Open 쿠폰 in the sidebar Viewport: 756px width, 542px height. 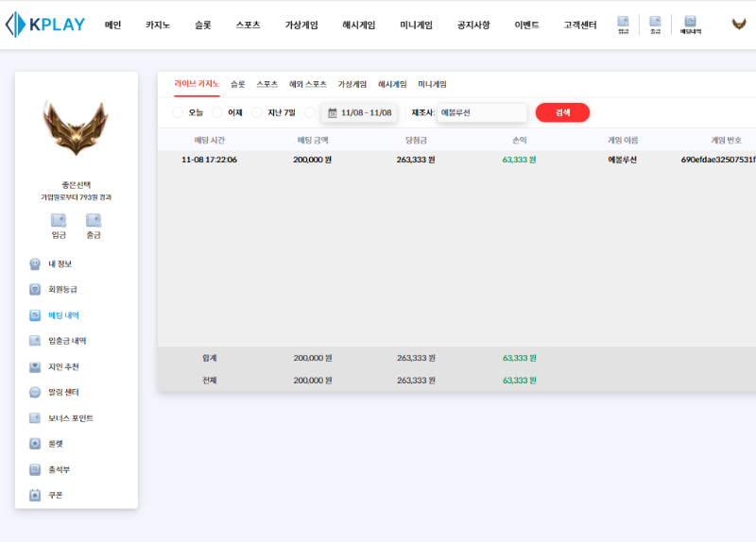coord(55,495)
